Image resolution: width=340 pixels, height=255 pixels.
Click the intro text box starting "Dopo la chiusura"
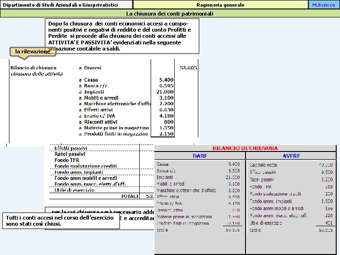pyautogui.click(x=122, y=36)
